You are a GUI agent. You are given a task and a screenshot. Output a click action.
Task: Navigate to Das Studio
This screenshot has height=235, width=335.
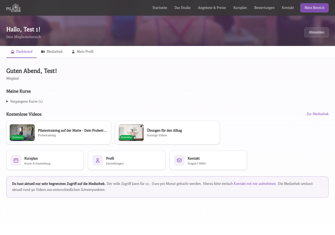(x=182, y=8)
